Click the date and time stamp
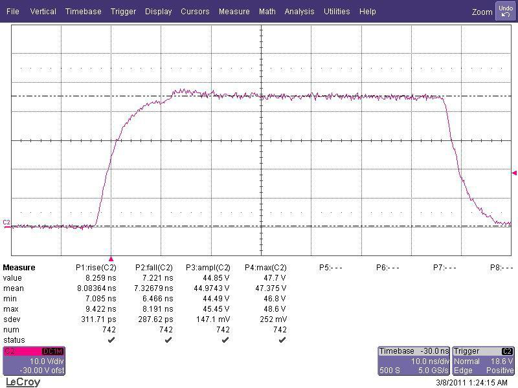This screenshot has height=388, width=518. [472, 383]
